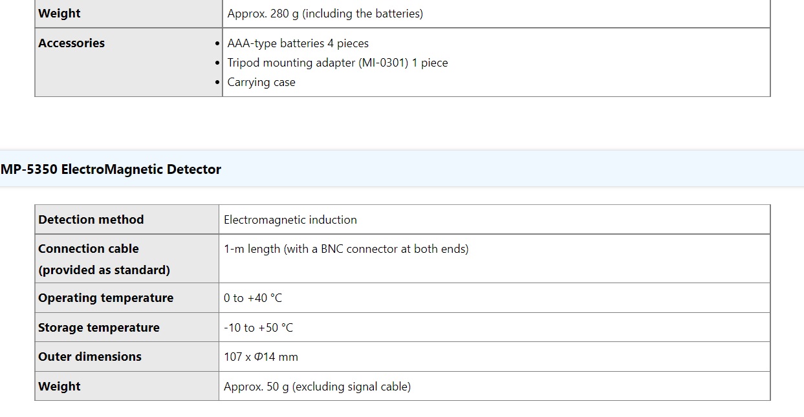804x417 pixels.
Task: Click the Accessories row label
Action: click(72, 43)
